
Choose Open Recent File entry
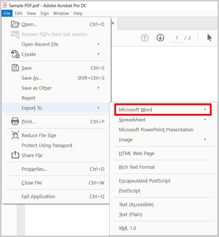coord(56,44)
